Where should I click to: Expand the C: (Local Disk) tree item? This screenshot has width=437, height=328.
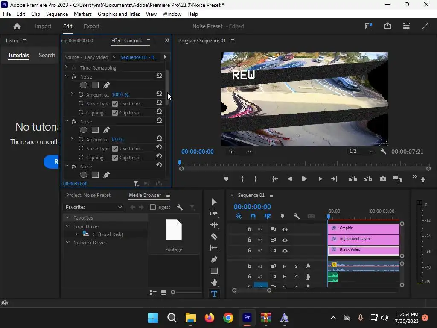76,234
